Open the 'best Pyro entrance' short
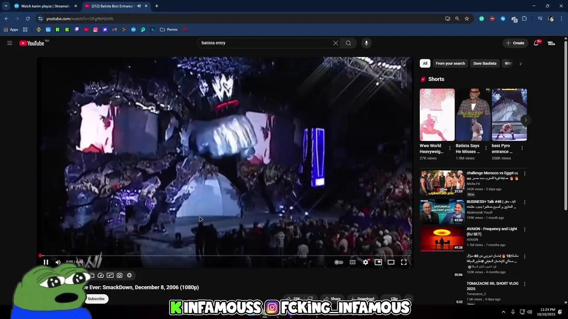Screen dimensions: 568x319 (x=509, y=115)
